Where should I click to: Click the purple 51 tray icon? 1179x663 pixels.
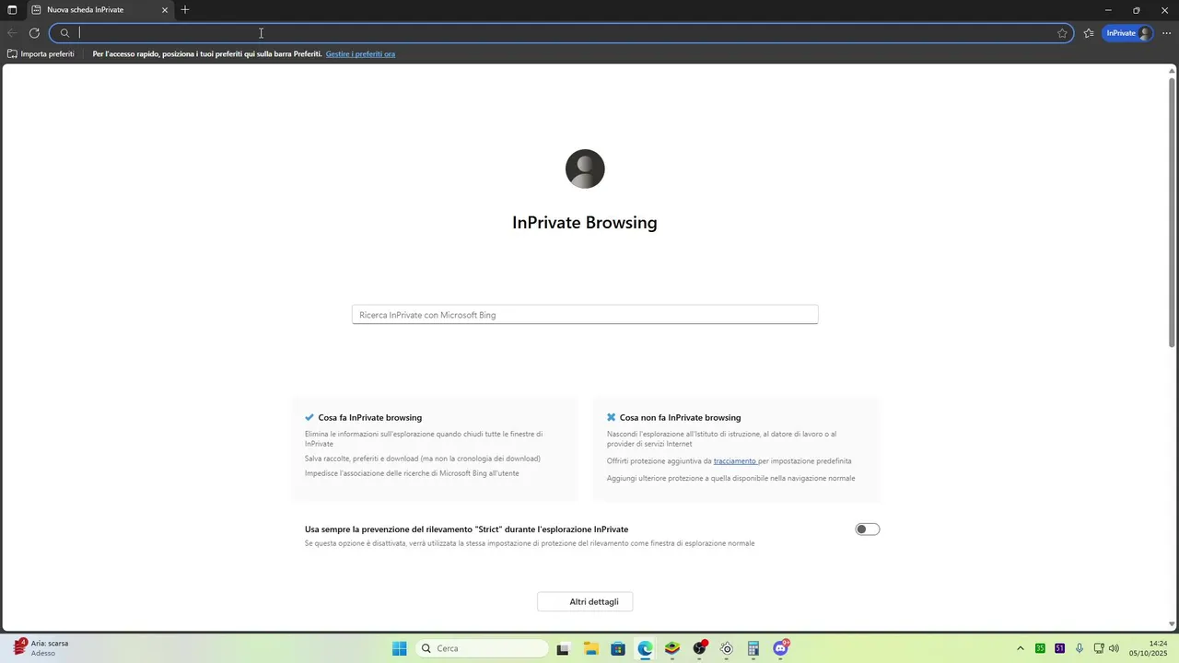pos(1059,649)
